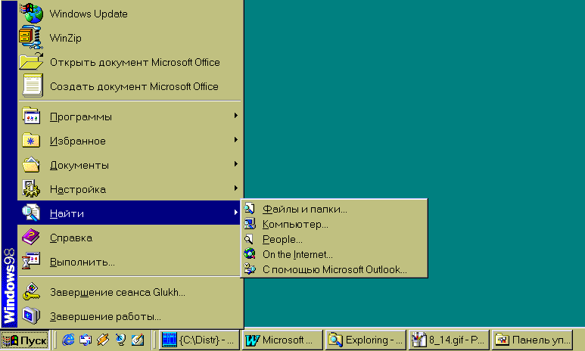
Task: Expand the Настройка submenu arrow
Action: coord(236,188)
